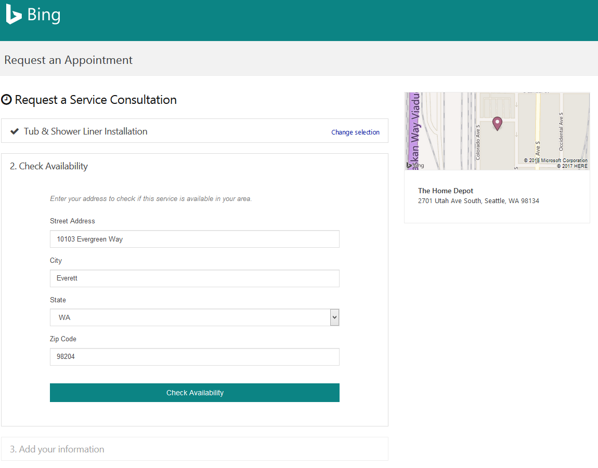598x468 pixels.
Task: Select the Tub & Shower Liner Installation step
Action: point(86,131)
